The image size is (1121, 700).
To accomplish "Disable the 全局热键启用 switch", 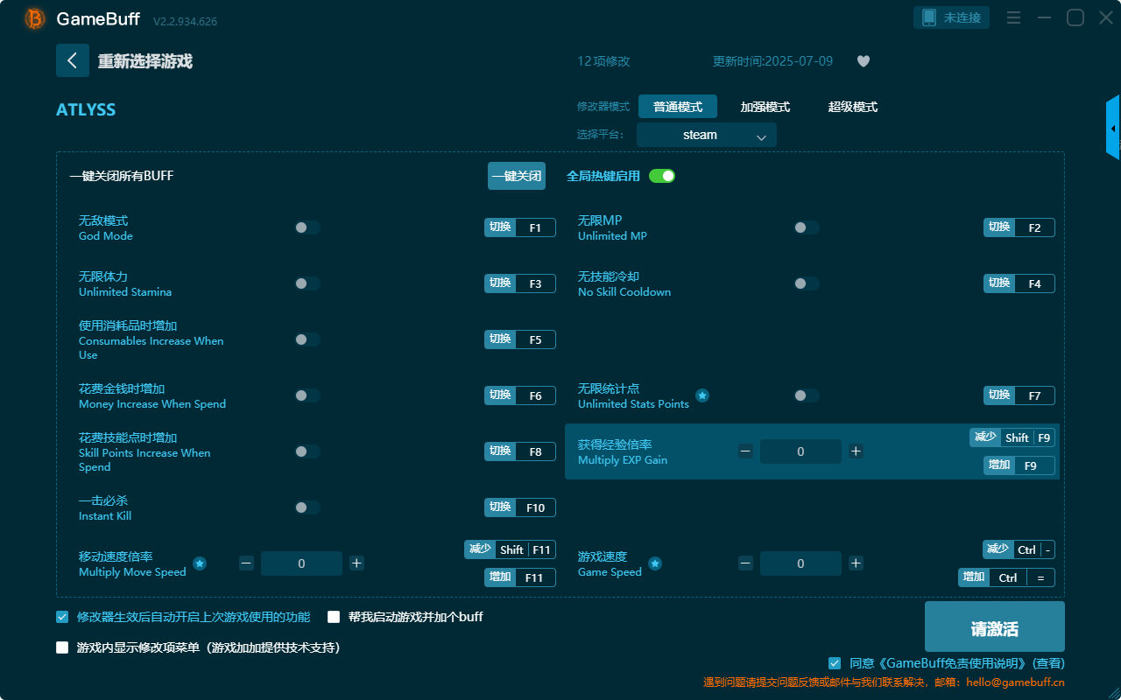I will tap(662, 176).
